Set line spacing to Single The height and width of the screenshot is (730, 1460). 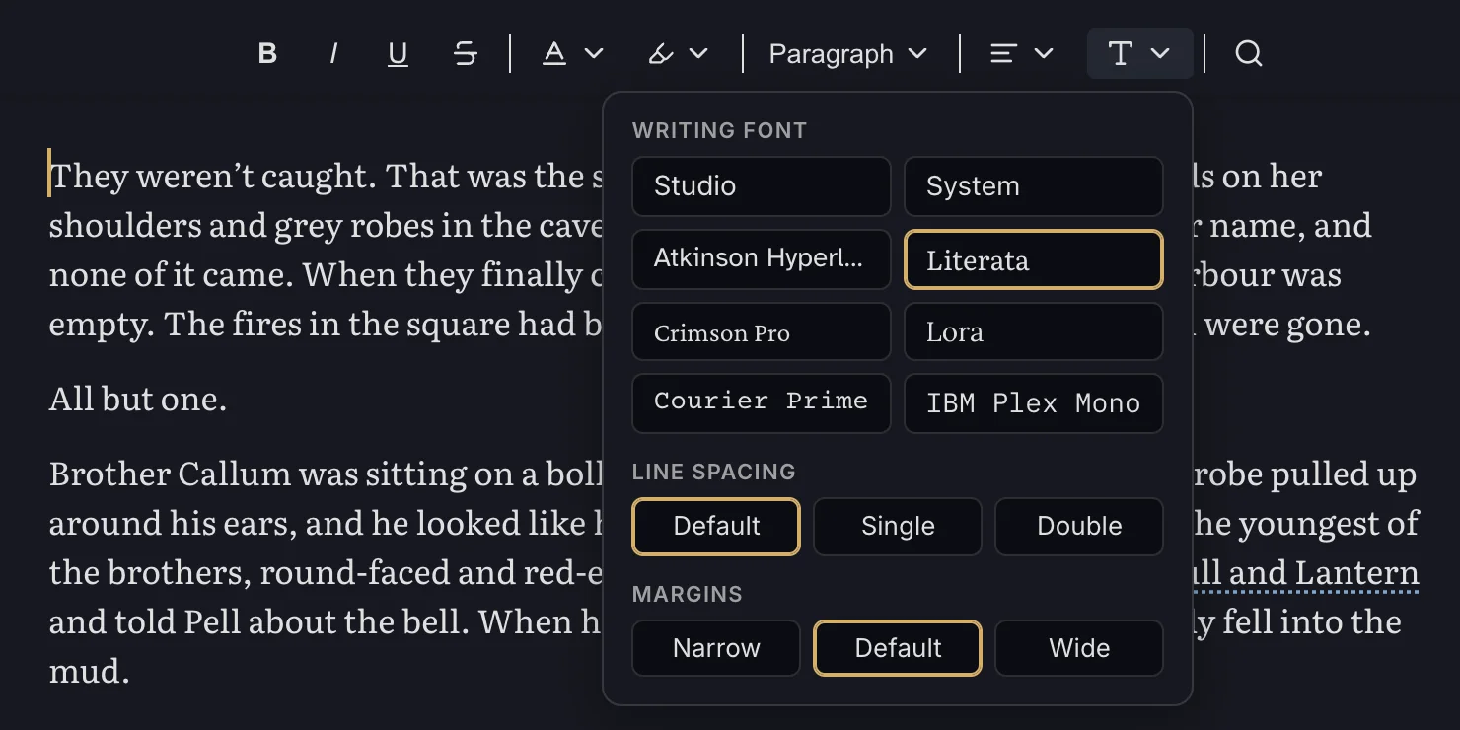click(898, 527)
